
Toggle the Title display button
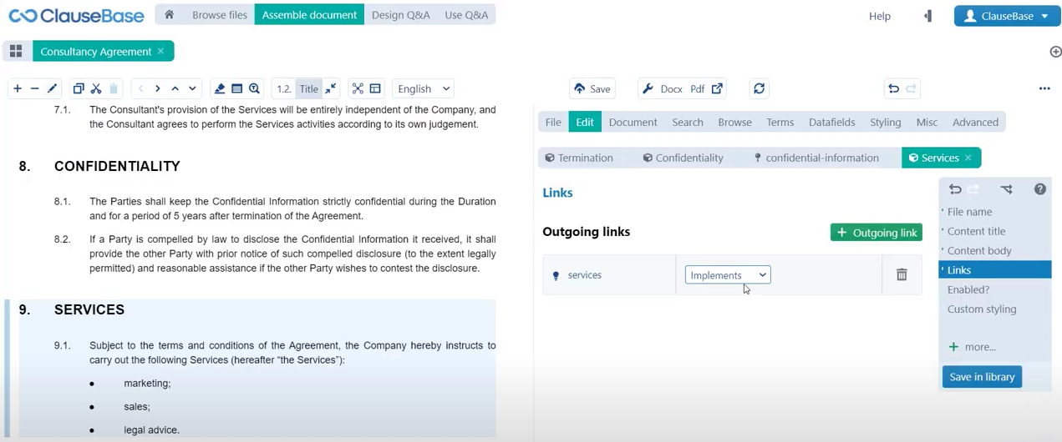(x=308, y=88)
